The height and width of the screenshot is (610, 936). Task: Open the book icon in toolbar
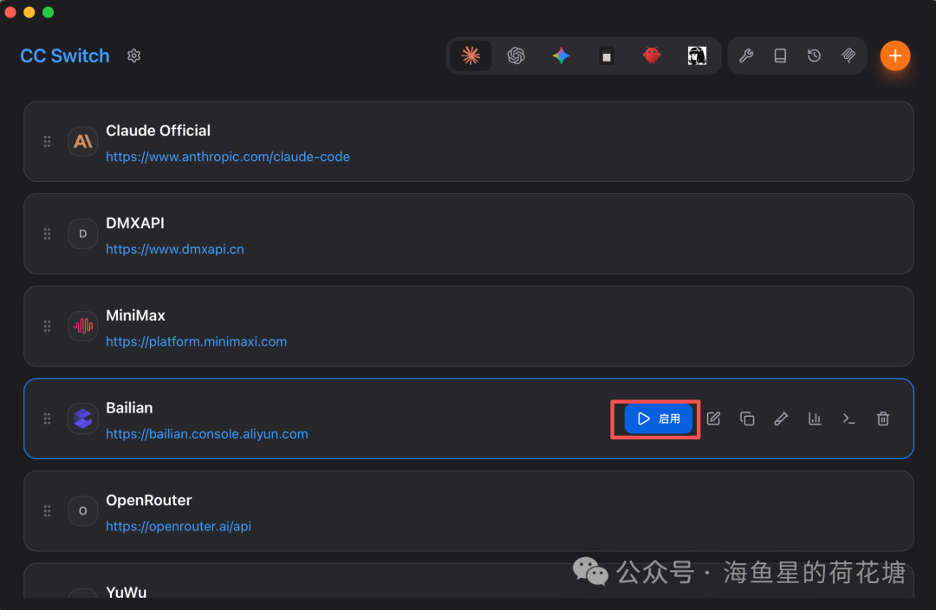tap(780, 55)
